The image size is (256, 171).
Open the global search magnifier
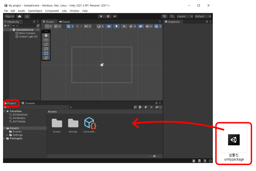(x=172, y=16)
